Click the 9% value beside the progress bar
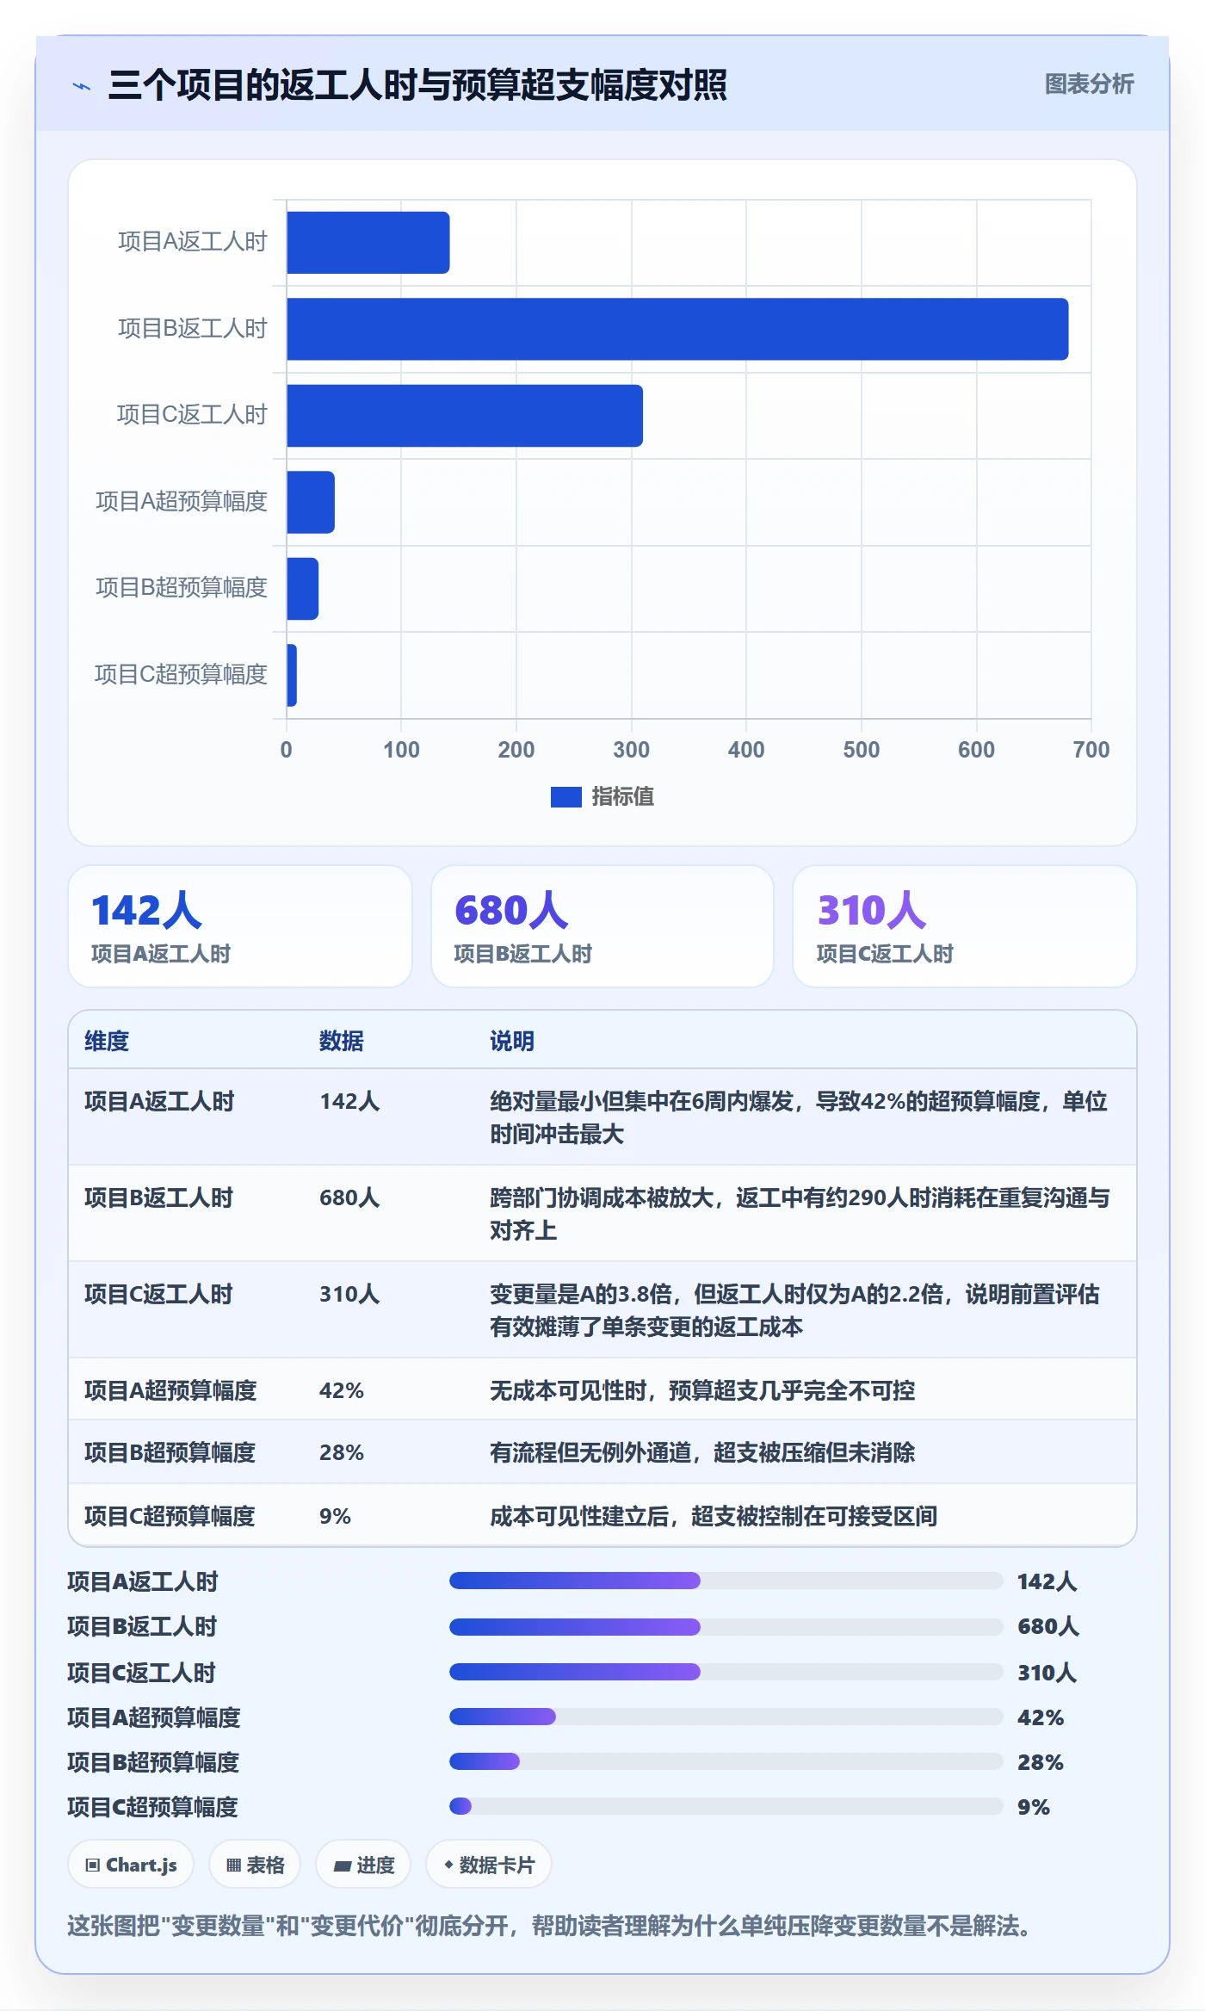The image size is (1205, 2011). (x=1034, y=1807)
